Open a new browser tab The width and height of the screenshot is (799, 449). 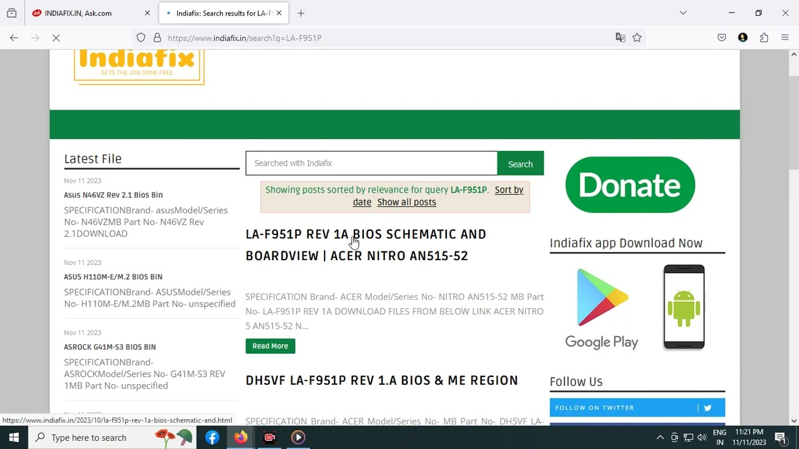pos(301,13)
